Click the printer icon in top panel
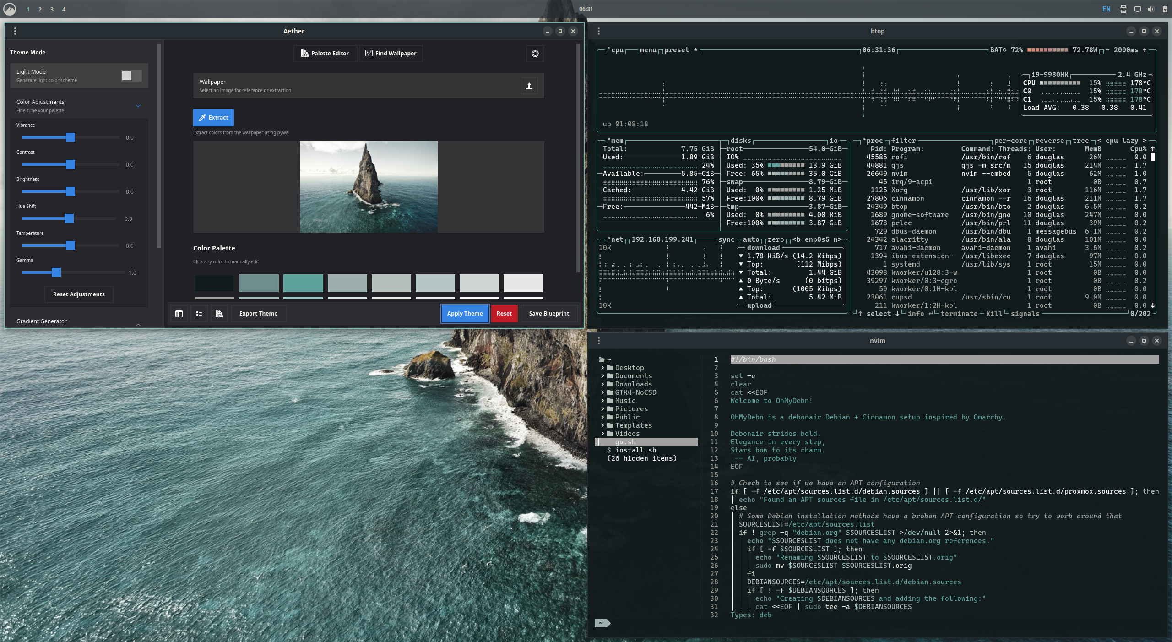The height and width of the screenshot is (642, 1172). [1123, 9]
